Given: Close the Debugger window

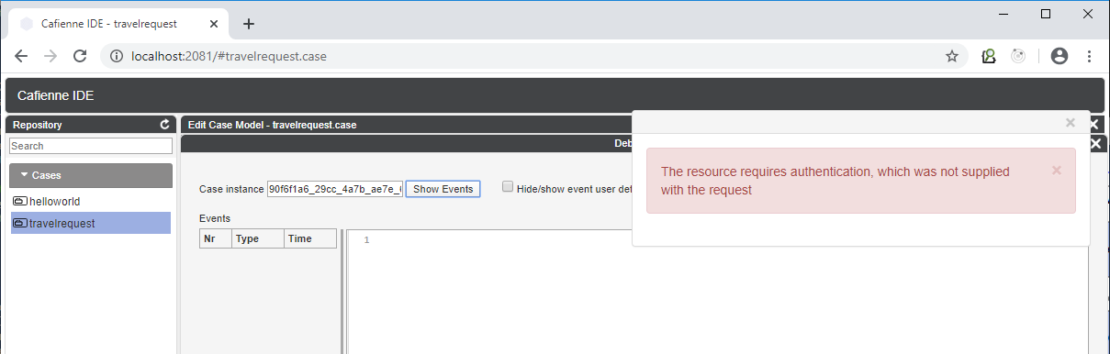Looking at the screenshot, I should pos(1095,144).
